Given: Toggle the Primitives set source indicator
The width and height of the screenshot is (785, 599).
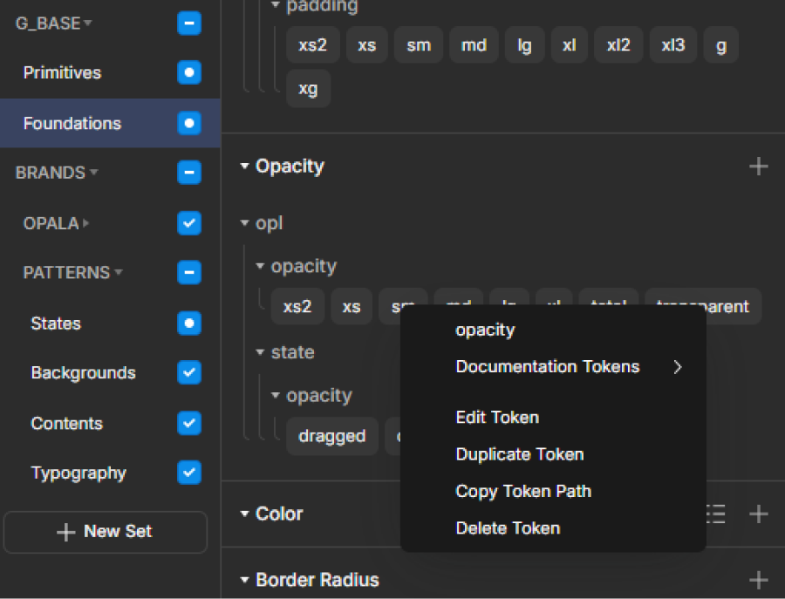Looking at the screenshot, I should pyautogui.click(x=189, y=72).
